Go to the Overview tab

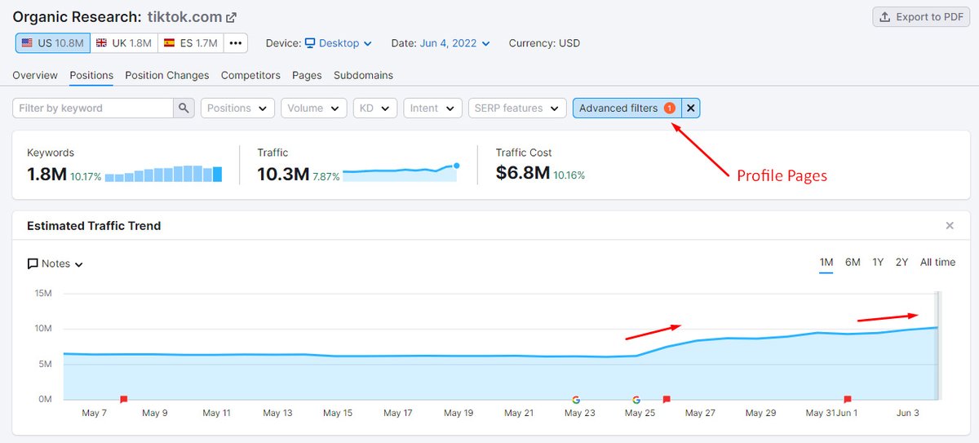click(35, 75)
